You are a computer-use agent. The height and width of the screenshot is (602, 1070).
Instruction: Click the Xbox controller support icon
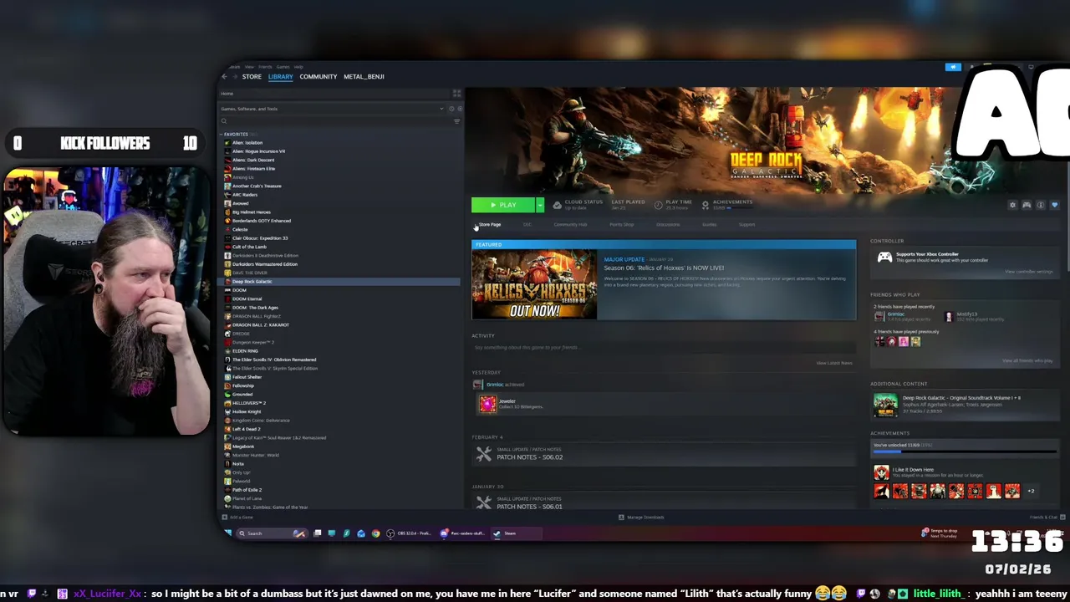coord(884,257)
